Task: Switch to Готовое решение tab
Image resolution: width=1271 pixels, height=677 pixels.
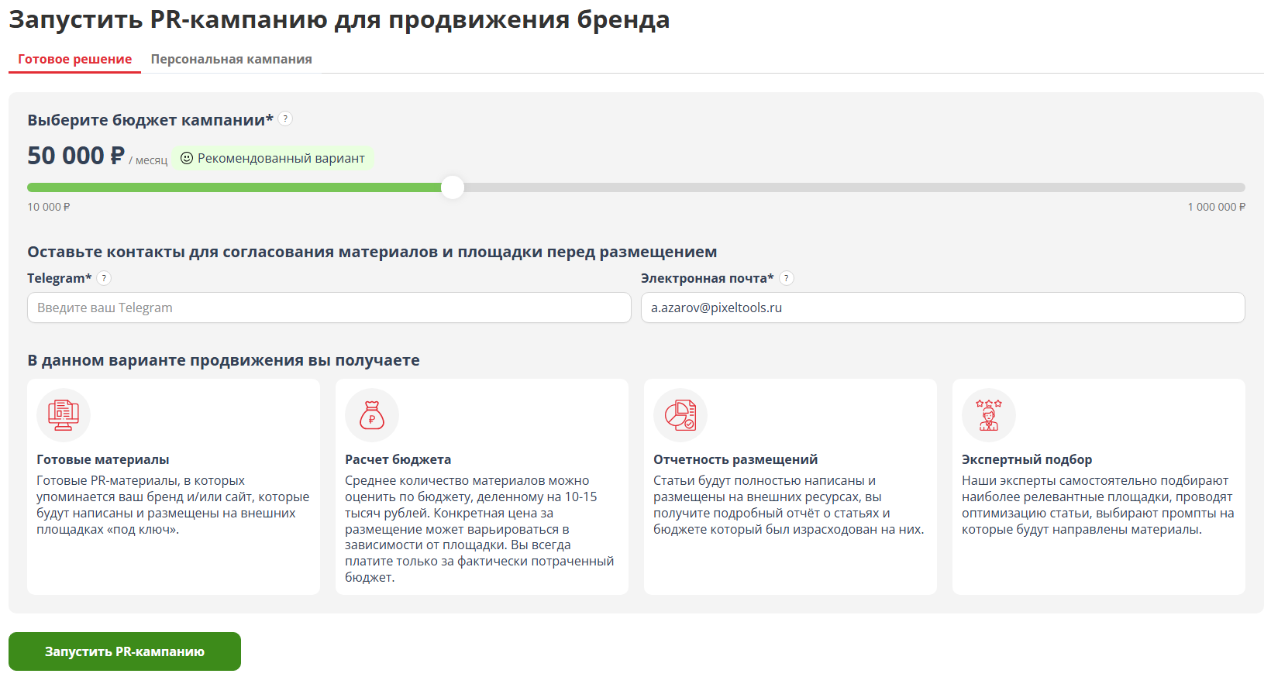Action: (x=75, y=60)
